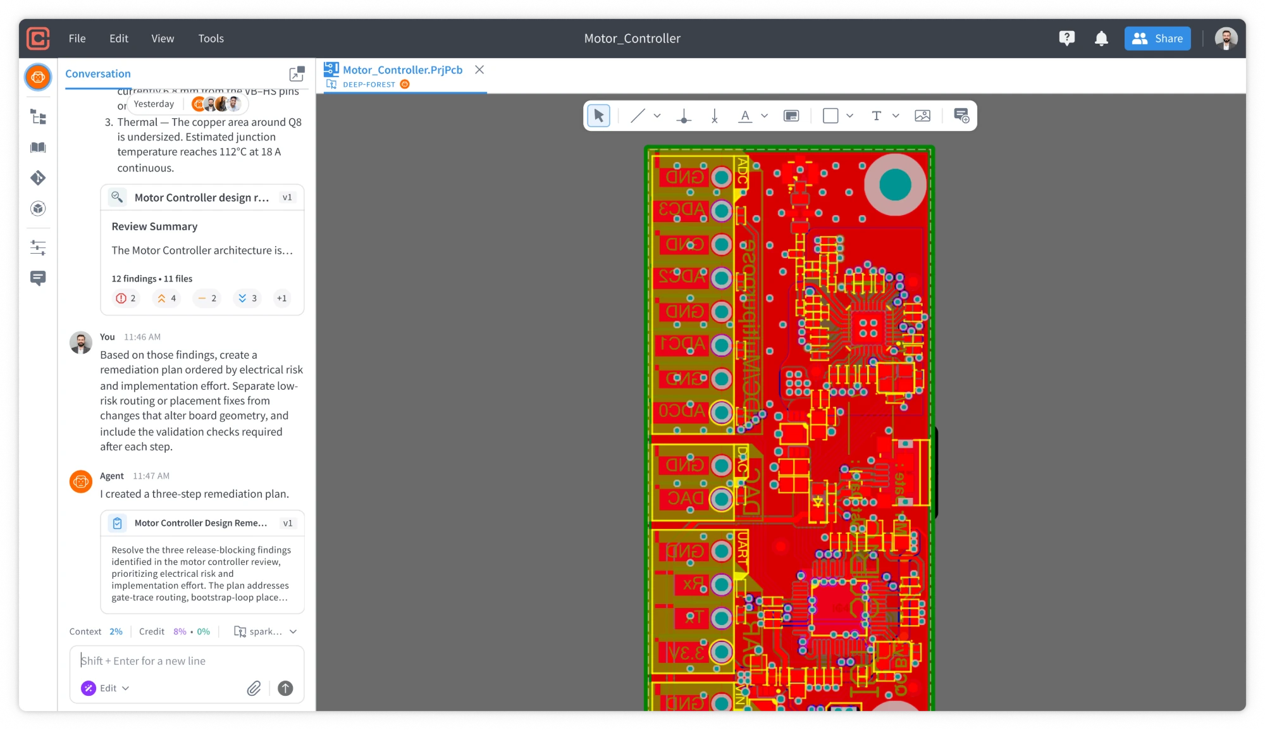Open the git version control sidebar icon

[x=38, y=178]
